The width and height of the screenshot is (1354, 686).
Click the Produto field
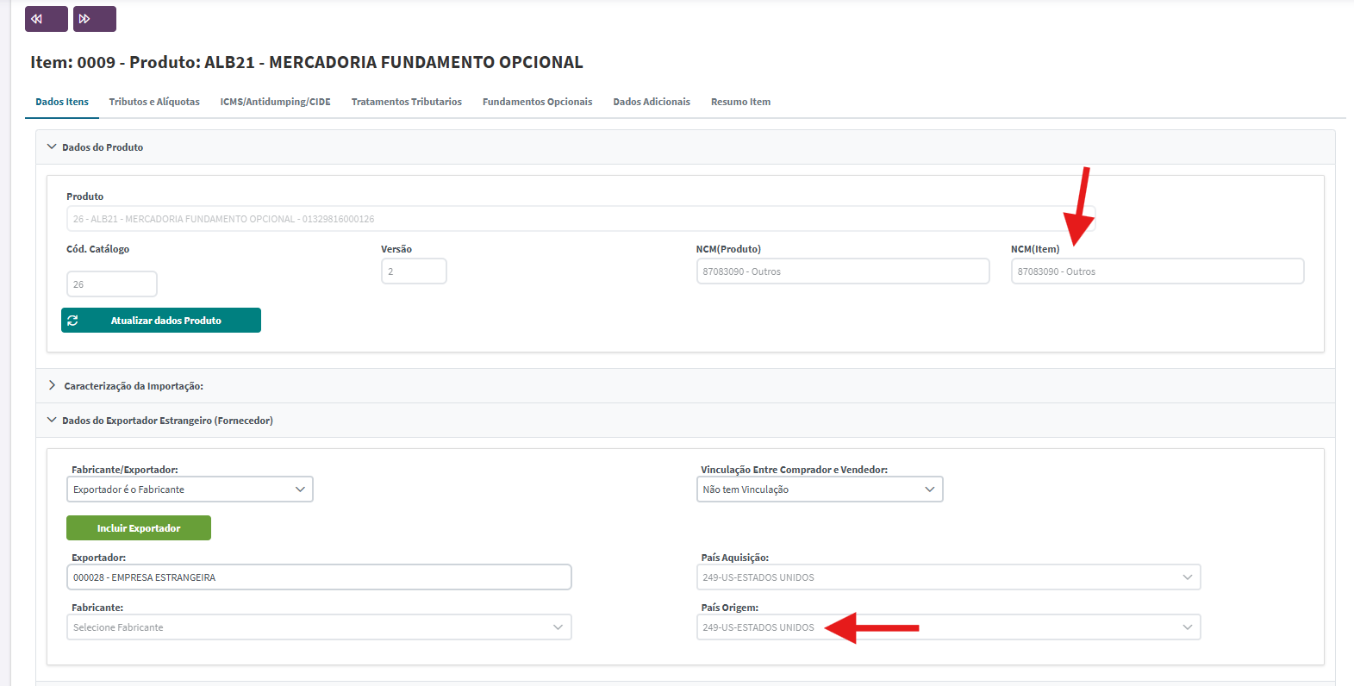[x=581, y=219]
